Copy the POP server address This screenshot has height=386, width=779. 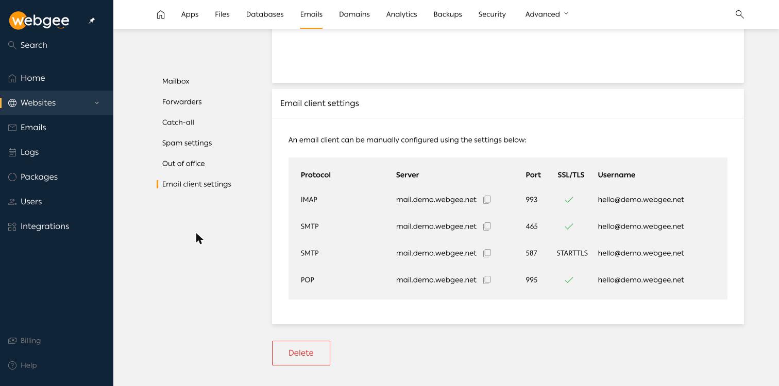pyautogui.click(x=487, y=280)
